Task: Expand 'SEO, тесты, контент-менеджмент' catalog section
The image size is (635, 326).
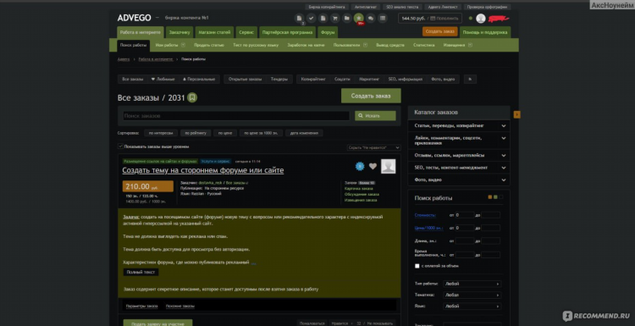Action: (x=459, y=168)
